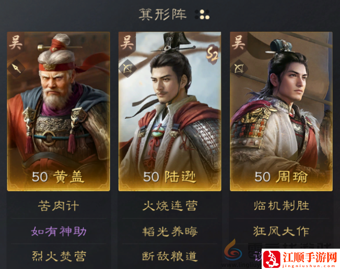Select the 断敌粮道 skill
Viewport: 340px width, 269px height.
click(x=170, y=256)
